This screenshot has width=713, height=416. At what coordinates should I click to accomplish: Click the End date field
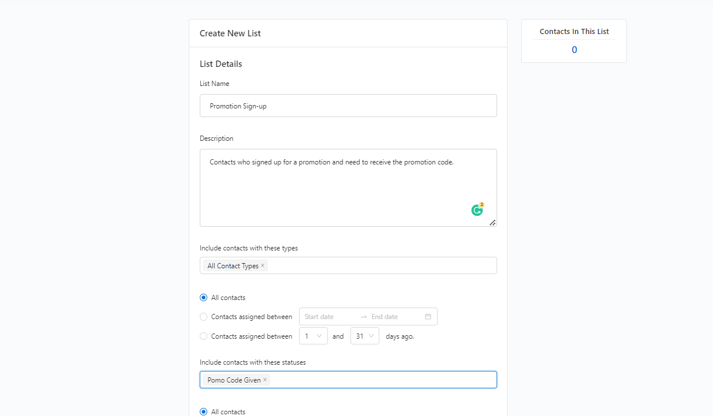[394, 317]
